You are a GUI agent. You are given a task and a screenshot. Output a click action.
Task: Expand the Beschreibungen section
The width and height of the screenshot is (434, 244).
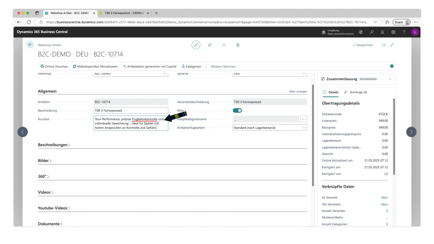[x=54, y=145]
